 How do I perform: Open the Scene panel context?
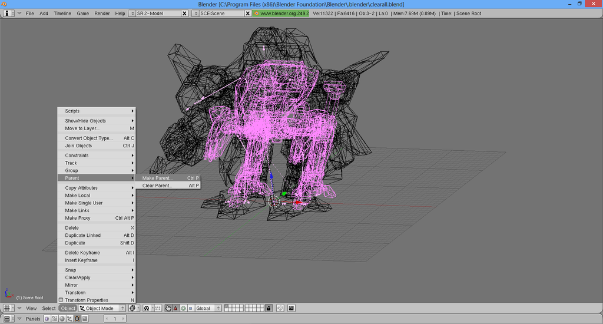click(85, 319)
